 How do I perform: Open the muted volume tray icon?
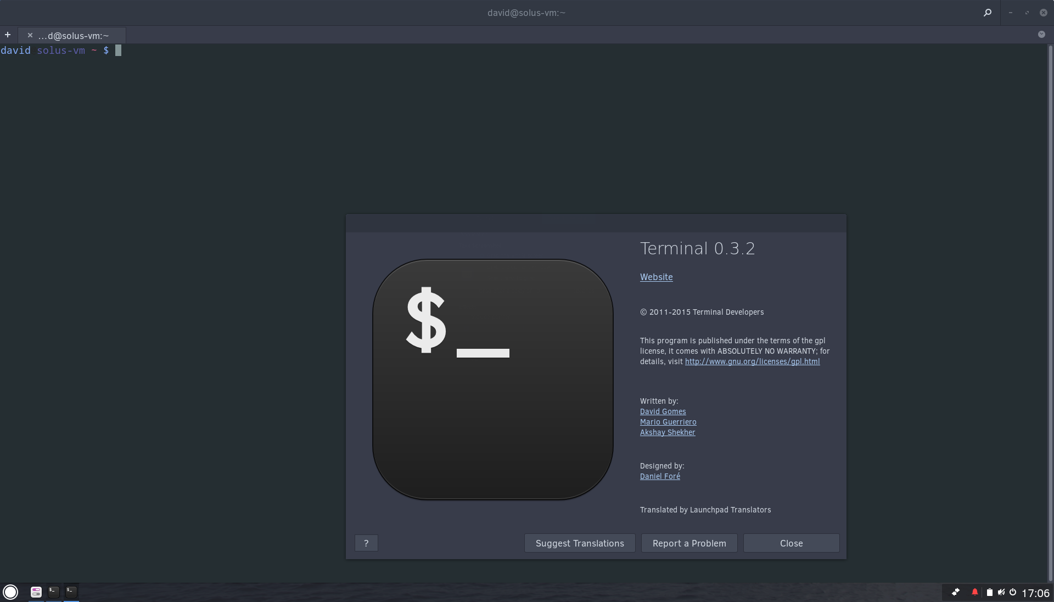(x=1001, y=592)
